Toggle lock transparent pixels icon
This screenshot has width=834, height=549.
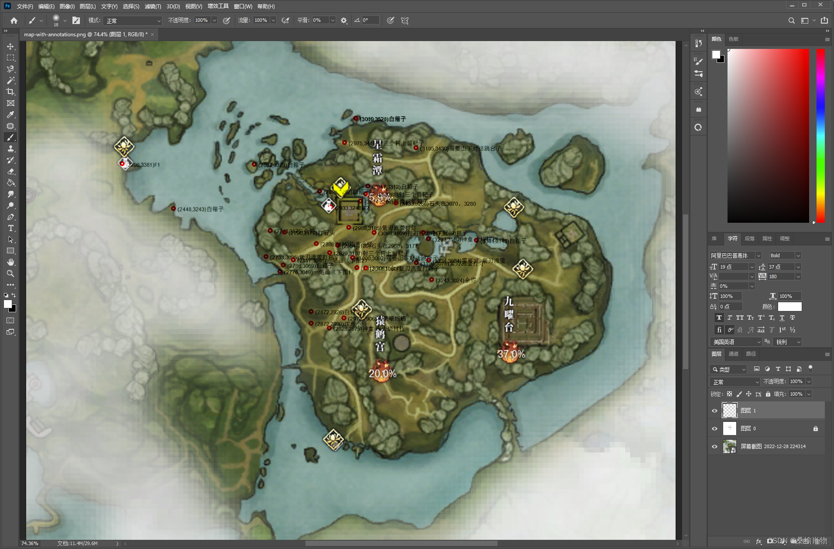[x=729, y=394]
